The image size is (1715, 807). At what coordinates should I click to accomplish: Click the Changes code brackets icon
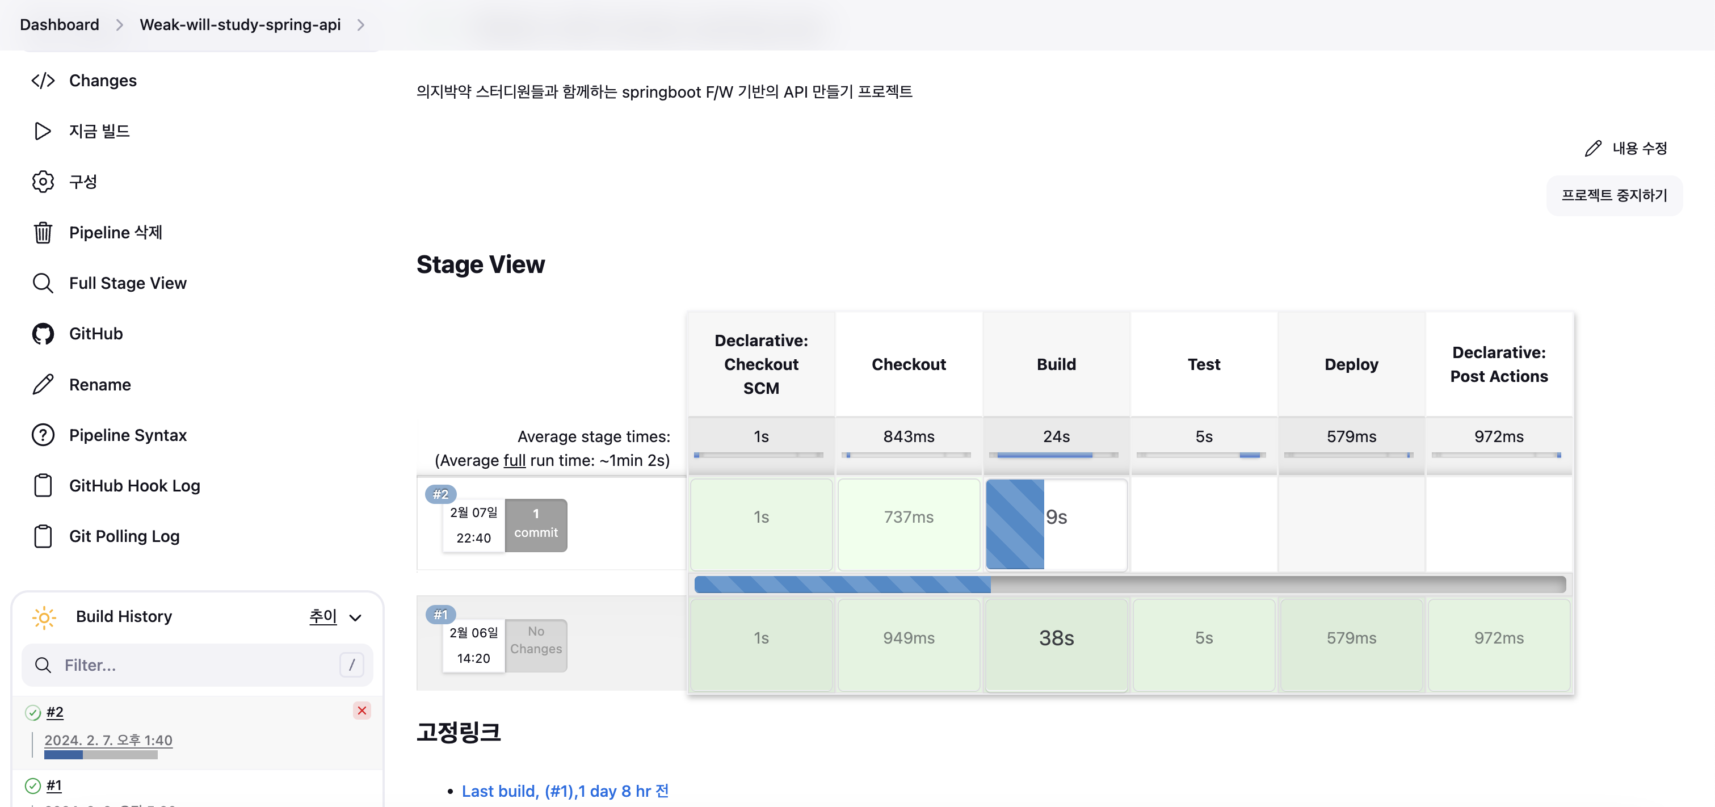coord(43,81)
